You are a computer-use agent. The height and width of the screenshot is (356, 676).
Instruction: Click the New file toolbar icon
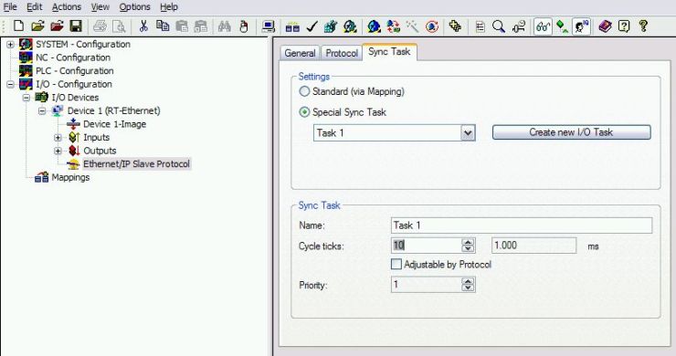click(18, 26)
